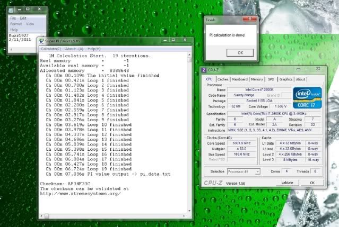
Task: Close the CPU-Z window
Action: coord(318,69)
